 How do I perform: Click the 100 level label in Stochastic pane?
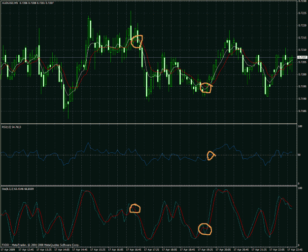point(300,188)
